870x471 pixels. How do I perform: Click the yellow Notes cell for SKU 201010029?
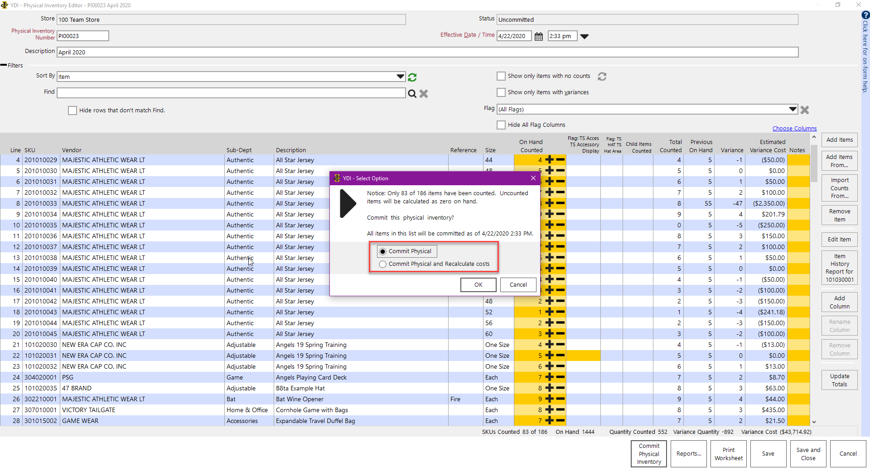coord(798,160)
